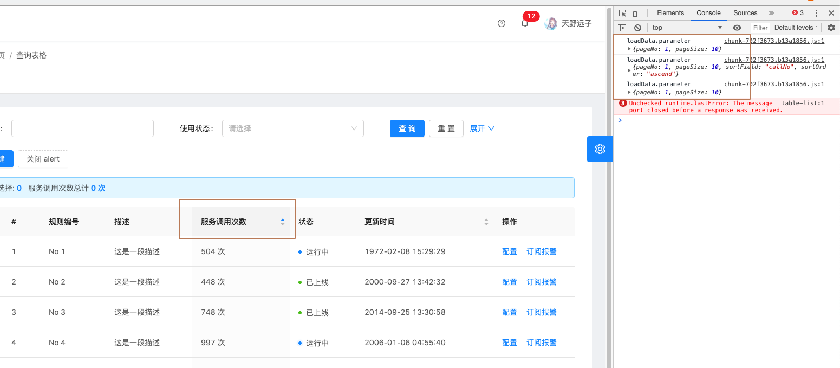Open the notifications bell with 12 badge

pyautogui.click(x=524, y=23)
